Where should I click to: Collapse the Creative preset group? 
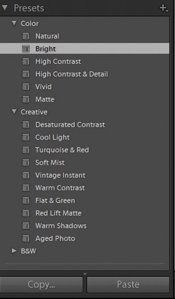tap(14, 112)
